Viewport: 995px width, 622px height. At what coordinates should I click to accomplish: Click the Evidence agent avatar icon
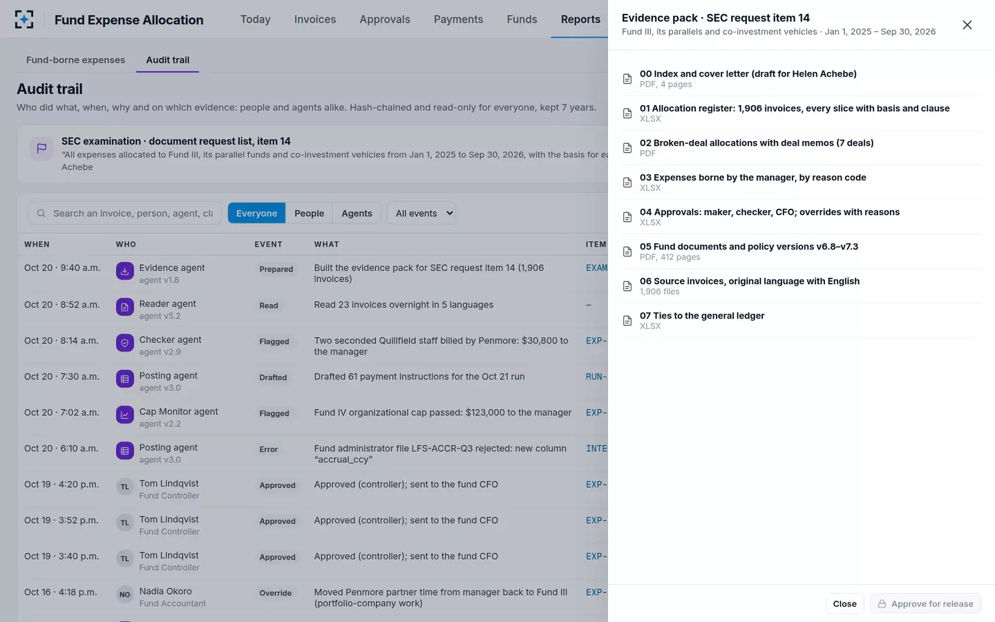[125, 272]
